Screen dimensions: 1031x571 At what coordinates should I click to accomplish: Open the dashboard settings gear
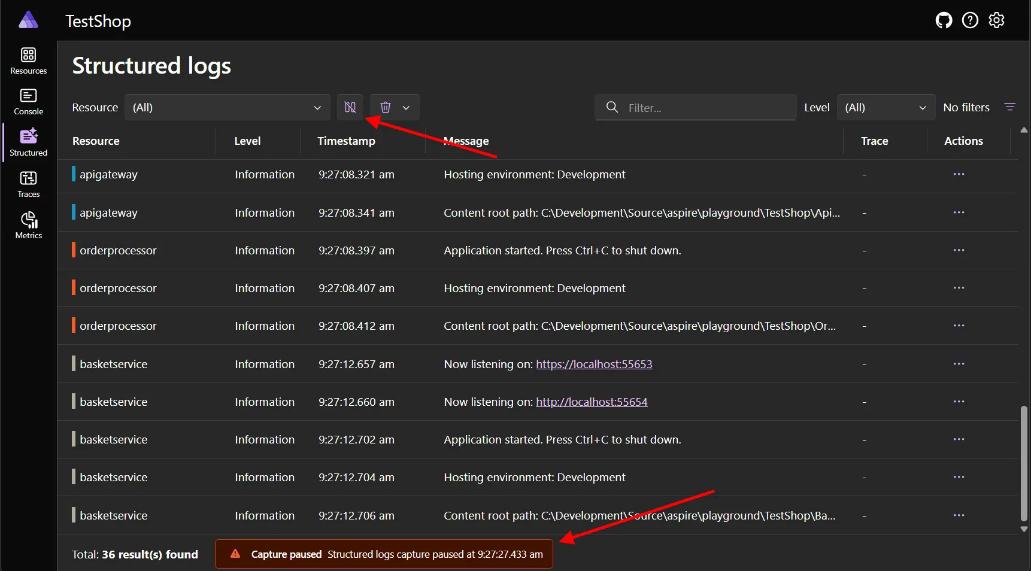click(997, 20)
